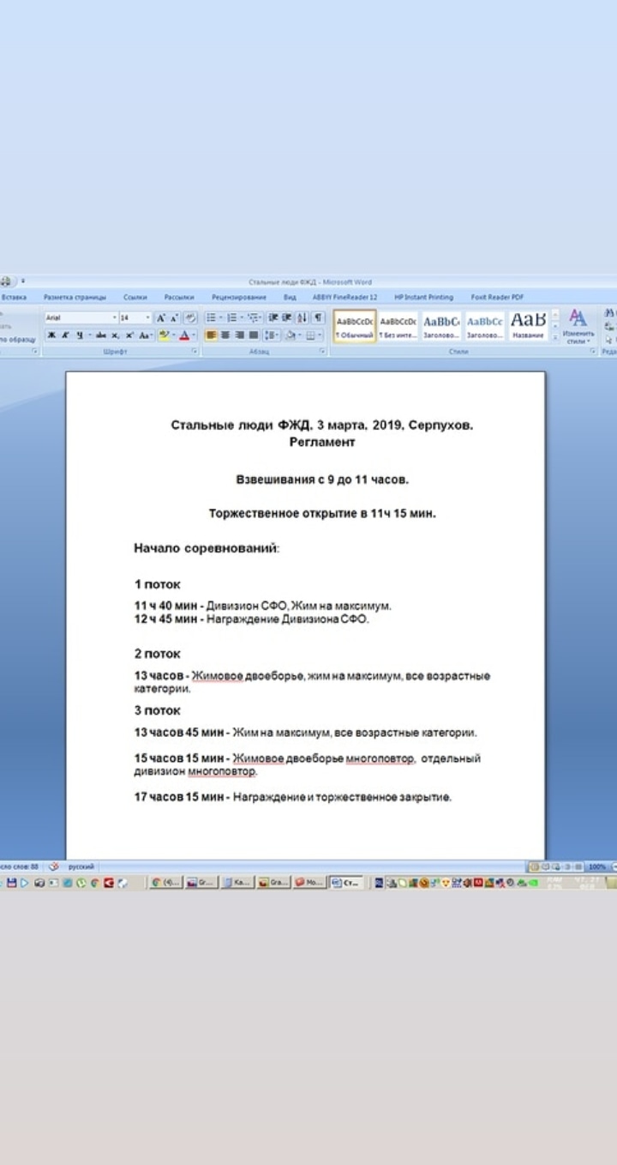
Task: Toggle show paragraph marks (¶)
Action: tap(318, 317)
